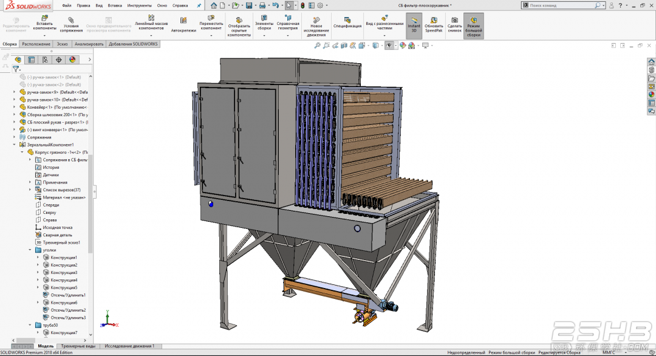Select Конструкция3 in the tree
The image size is (656, 356).
coord(60,273)
